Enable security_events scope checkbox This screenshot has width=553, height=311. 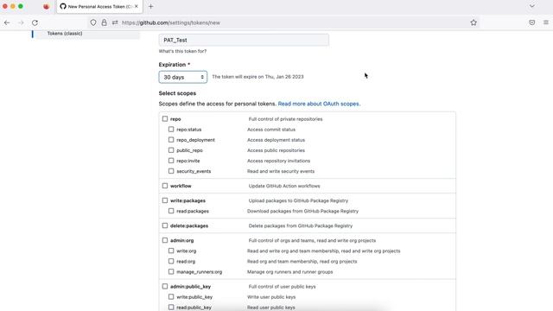click(x=171, y=171)
